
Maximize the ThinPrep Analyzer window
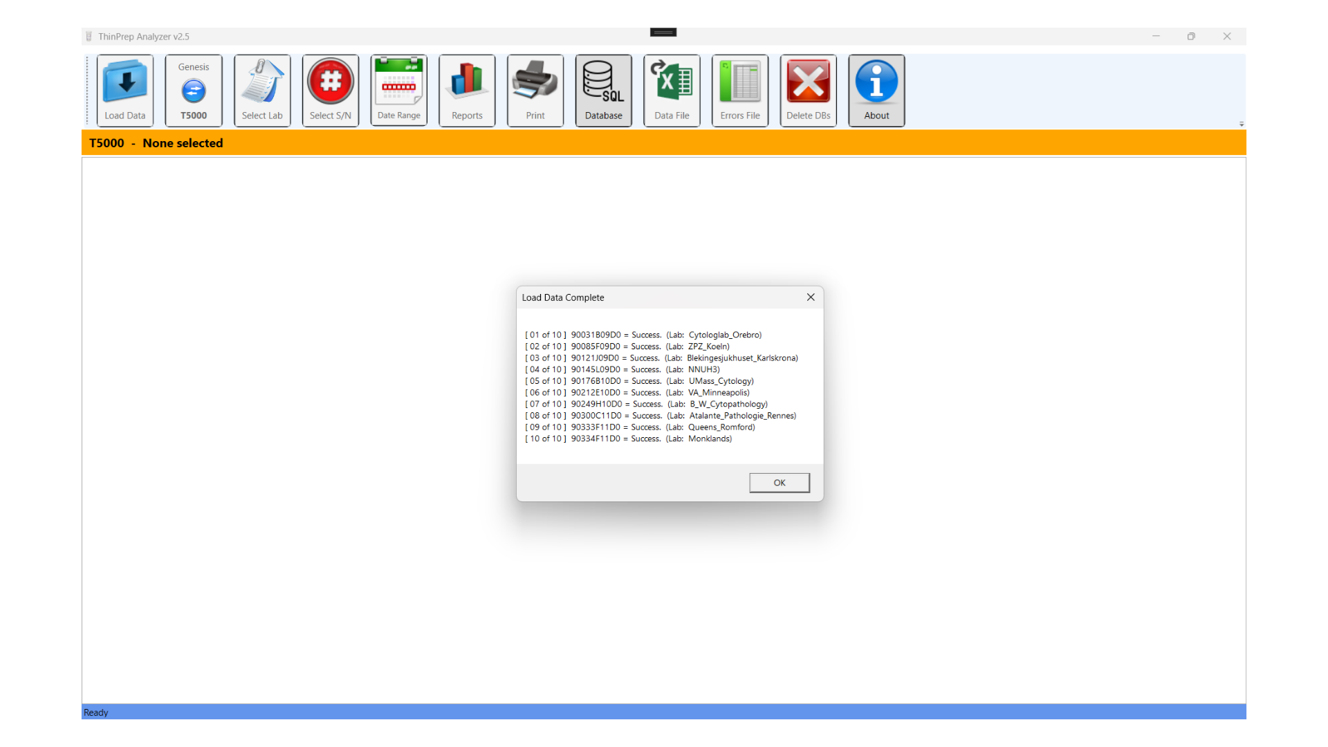[1191, 37]
